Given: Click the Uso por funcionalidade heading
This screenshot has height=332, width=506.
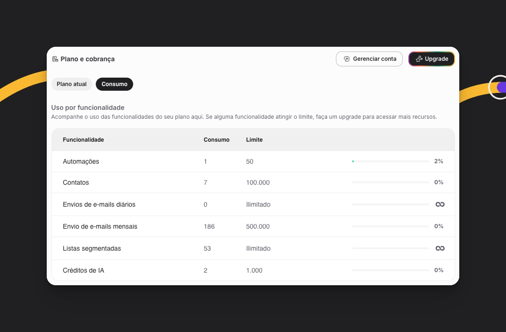Looking at the screenshot, I should click(88, 108).
